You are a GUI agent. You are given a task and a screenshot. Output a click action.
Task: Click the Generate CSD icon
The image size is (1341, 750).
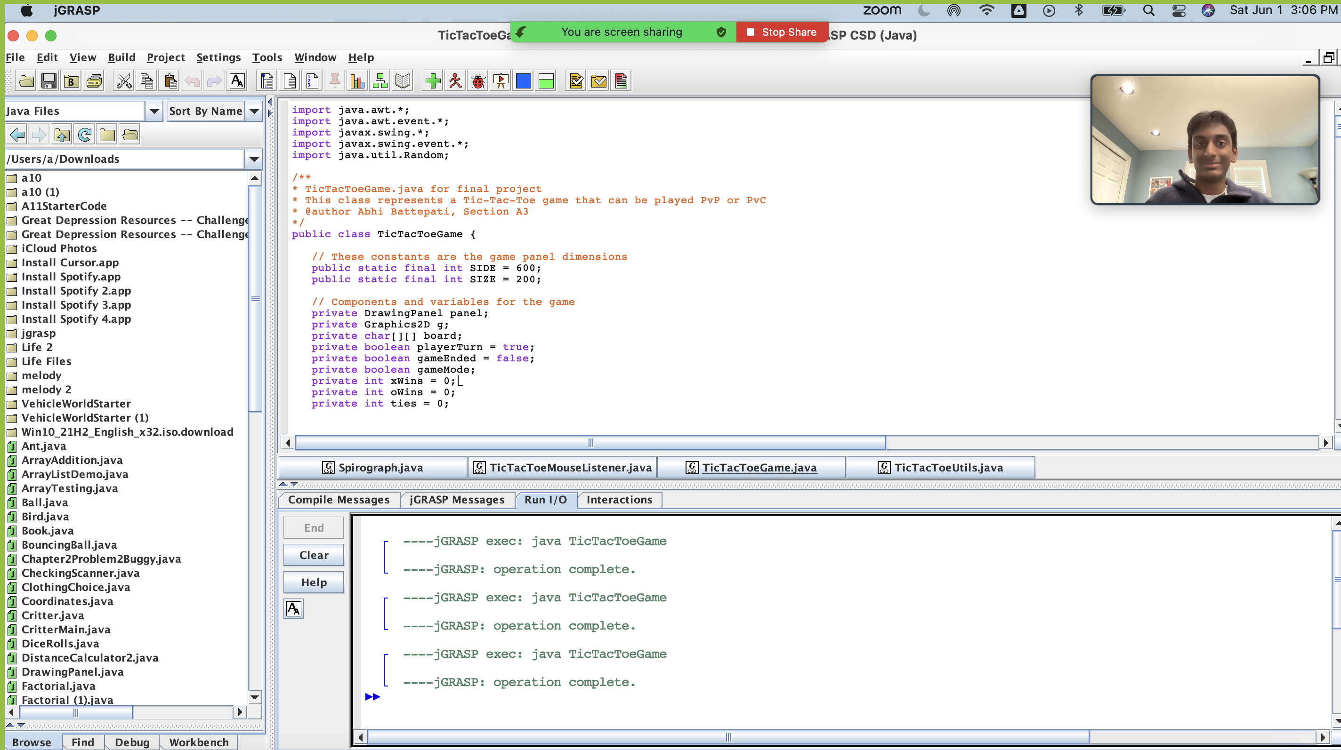tap(267, 81)
